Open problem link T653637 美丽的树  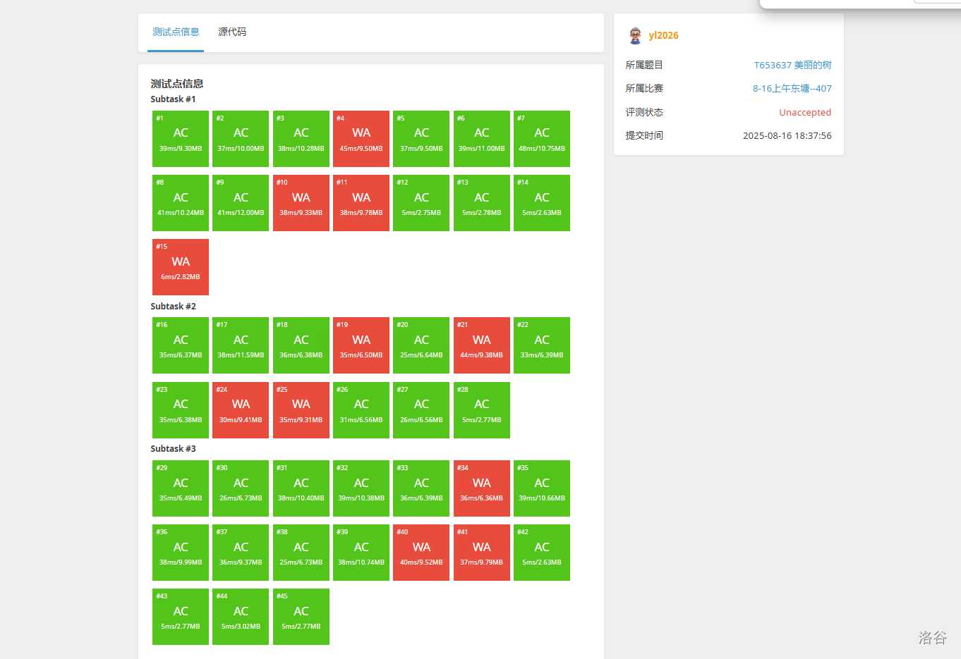point(792,65)
